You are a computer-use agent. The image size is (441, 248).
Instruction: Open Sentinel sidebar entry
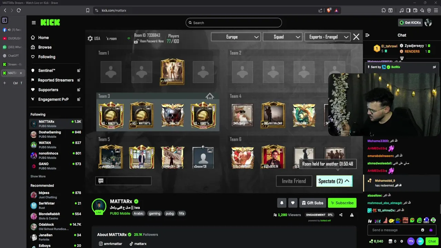click(56, 71)
